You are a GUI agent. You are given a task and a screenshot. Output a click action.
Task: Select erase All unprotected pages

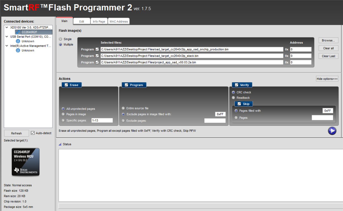pos(63,109)
